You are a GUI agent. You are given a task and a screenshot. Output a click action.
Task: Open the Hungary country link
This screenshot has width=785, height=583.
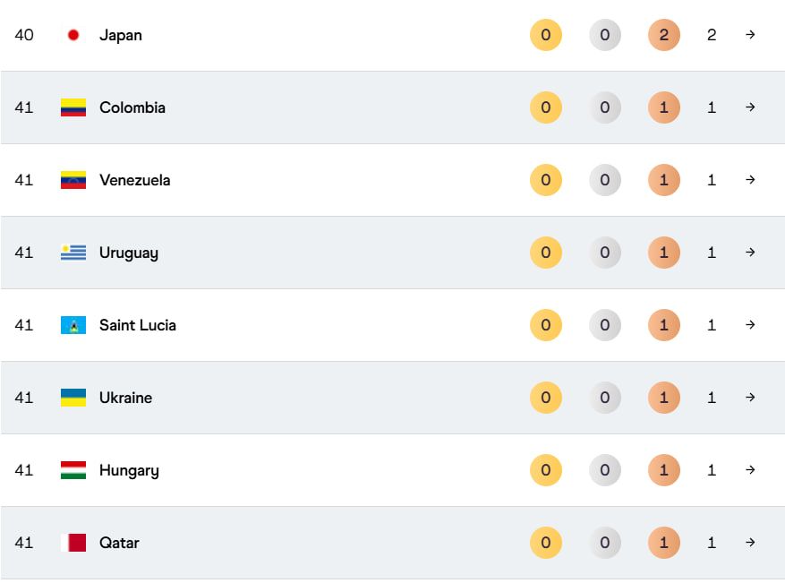[x=129, y=470]
